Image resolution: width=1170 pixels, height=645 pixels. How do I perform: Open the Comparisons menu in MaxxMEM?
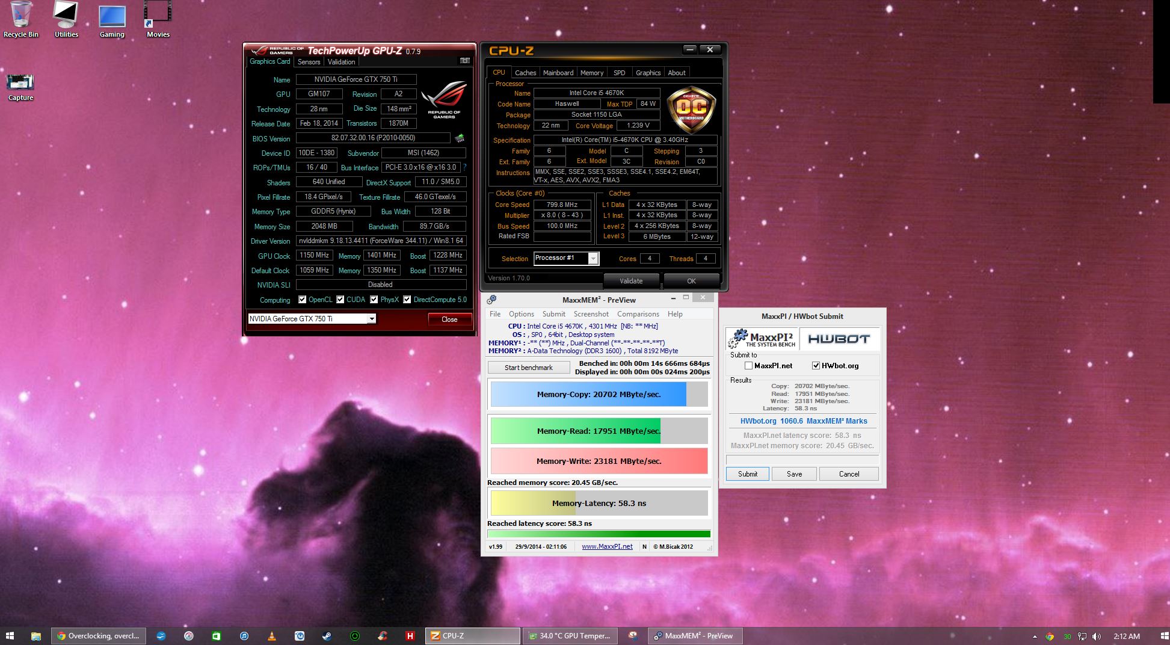coord(638,314)
